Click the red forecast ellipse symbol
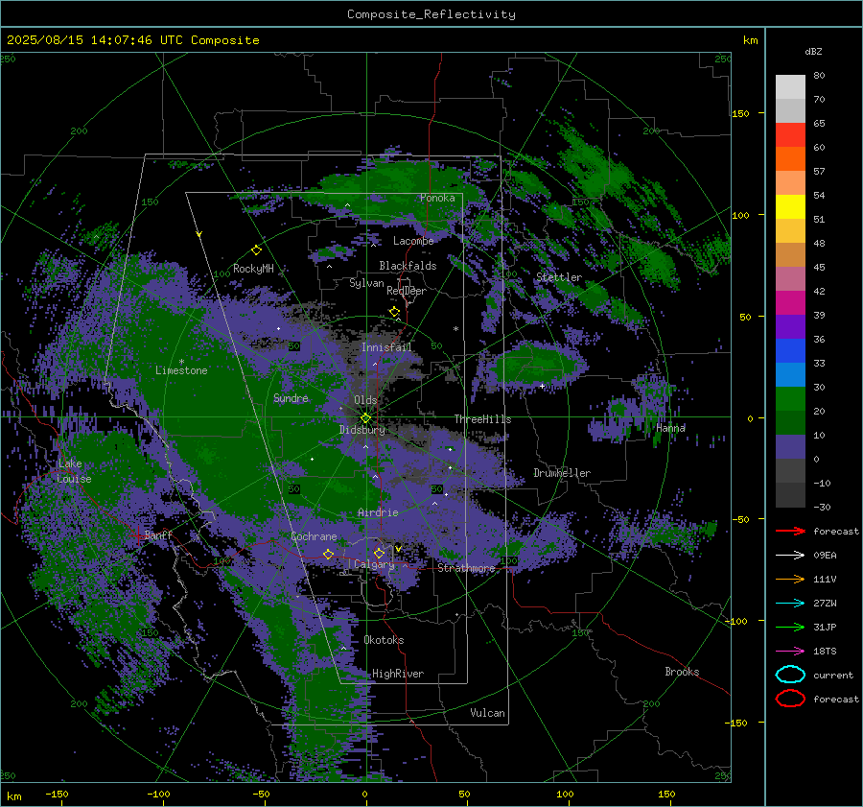The height and width of the screenshot is (807, 863). coord(790,699)
